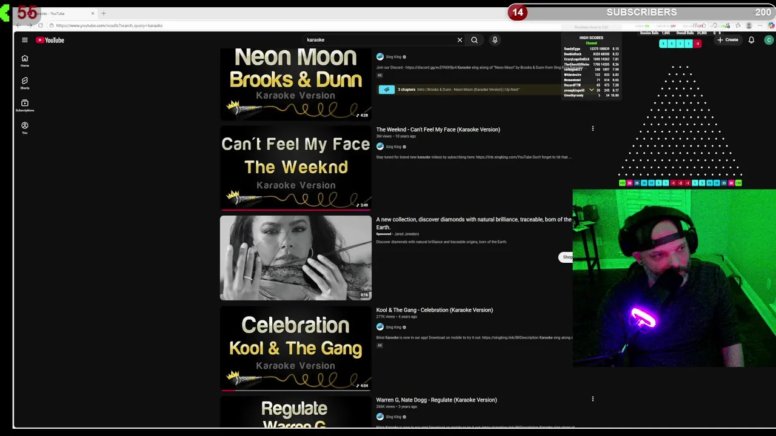This screenshot has width=776, height=436.
Task: Go forward in browser
Action: pos(29,25)
